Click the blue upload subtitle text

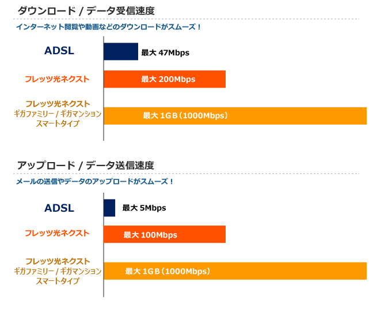pyautogui.click(x=95, y=181)
